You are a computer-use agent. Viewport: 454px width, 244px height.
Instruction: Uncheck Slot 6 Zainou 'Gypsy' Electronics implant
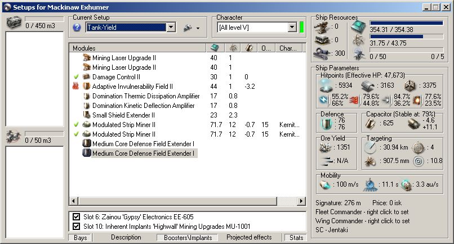click(x=77, y=217)
